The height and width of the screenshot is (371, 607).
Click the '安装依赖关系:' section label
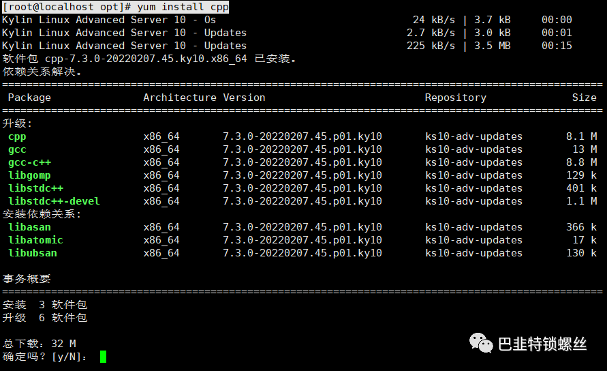tap(42, 214)
